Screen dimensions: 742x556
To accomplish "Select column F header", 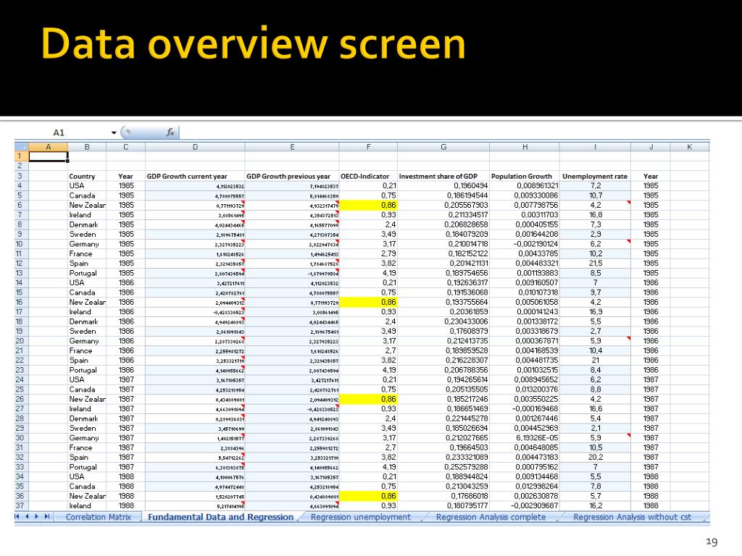I will coord(368,147).
